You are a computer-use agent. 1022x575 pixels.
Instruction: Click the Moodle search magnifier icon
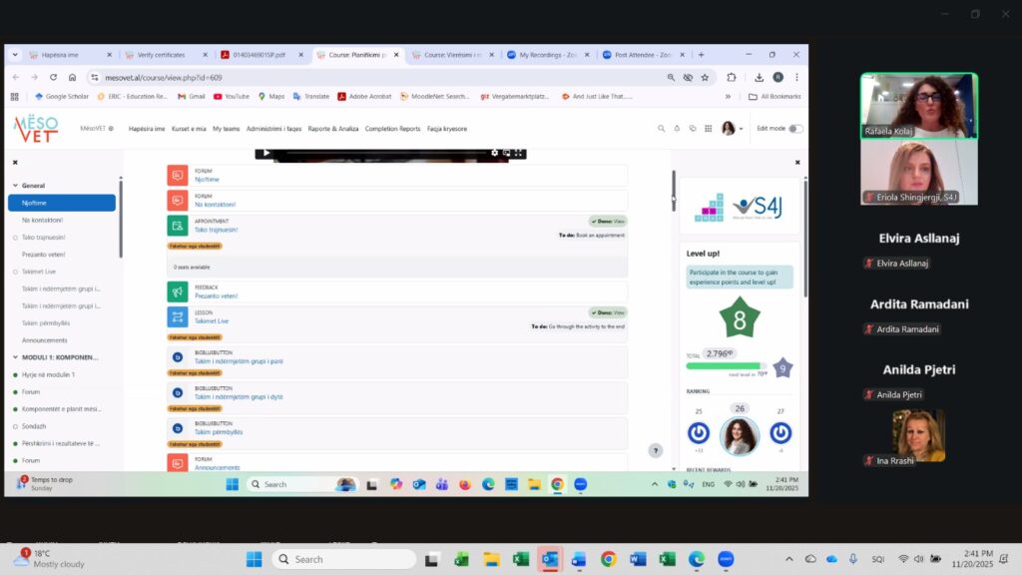pos(661,129)
